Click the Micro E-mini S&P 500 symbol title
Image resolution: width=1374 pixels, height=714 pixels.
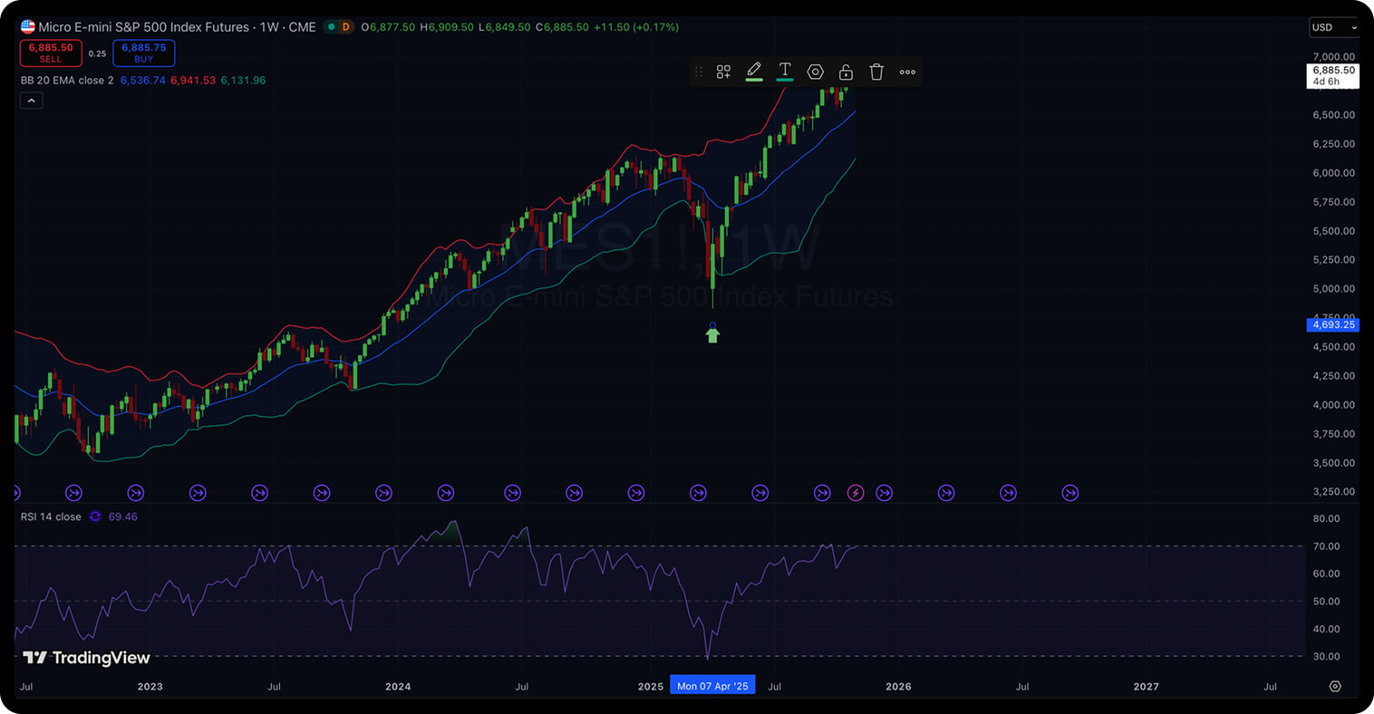point(143,27)
